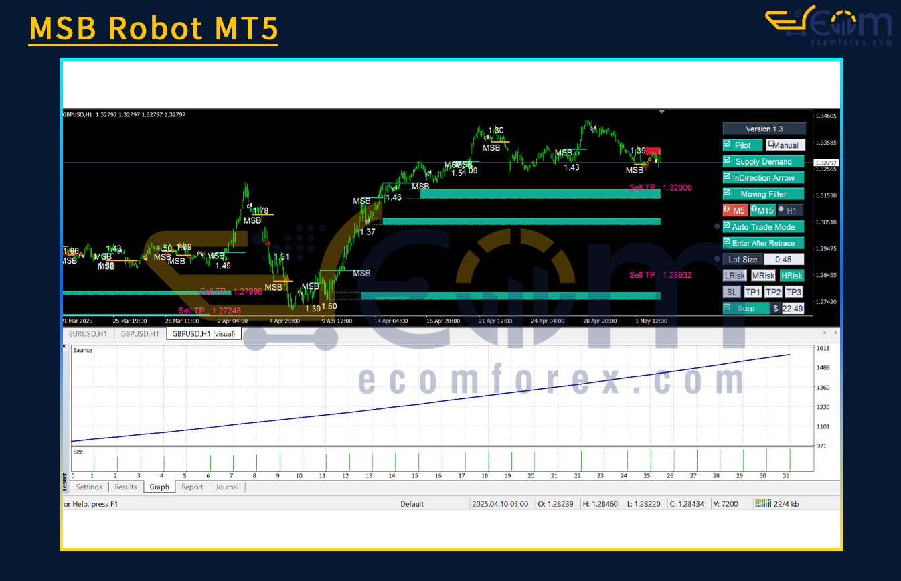The height and width of the screenshot is (581, 901).
Task: Click the Default profile status bar entry
Action: 412,504
